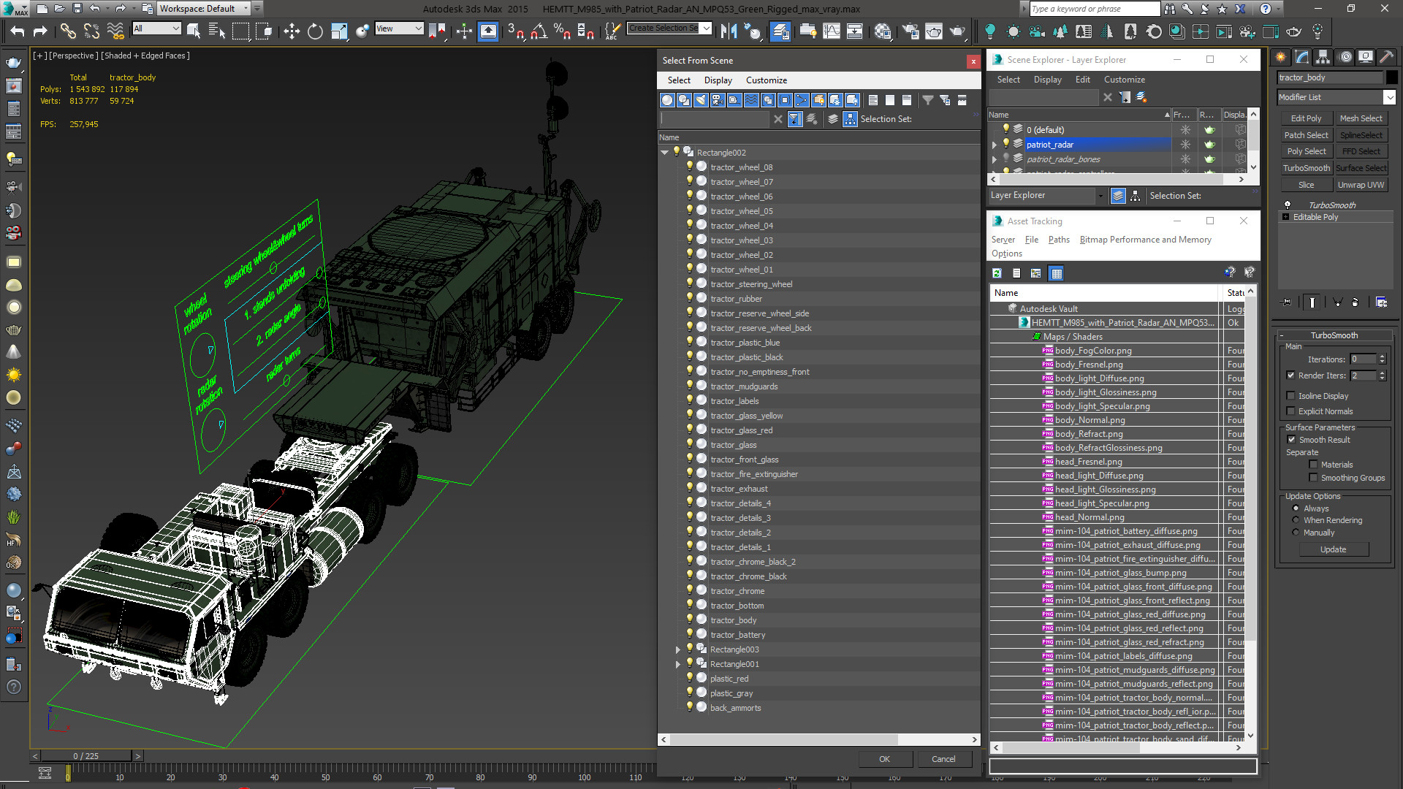Open Select by Name tool

tap(217, 31)
